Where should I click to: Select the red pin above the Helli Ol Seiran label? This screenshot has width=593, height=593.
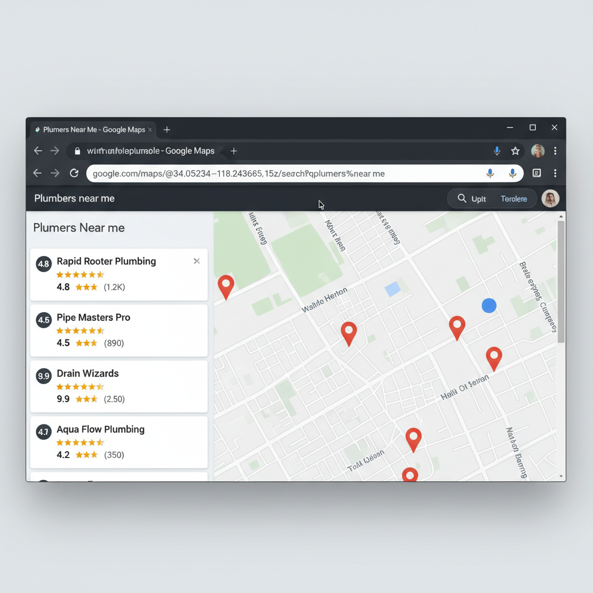(494, 358)
